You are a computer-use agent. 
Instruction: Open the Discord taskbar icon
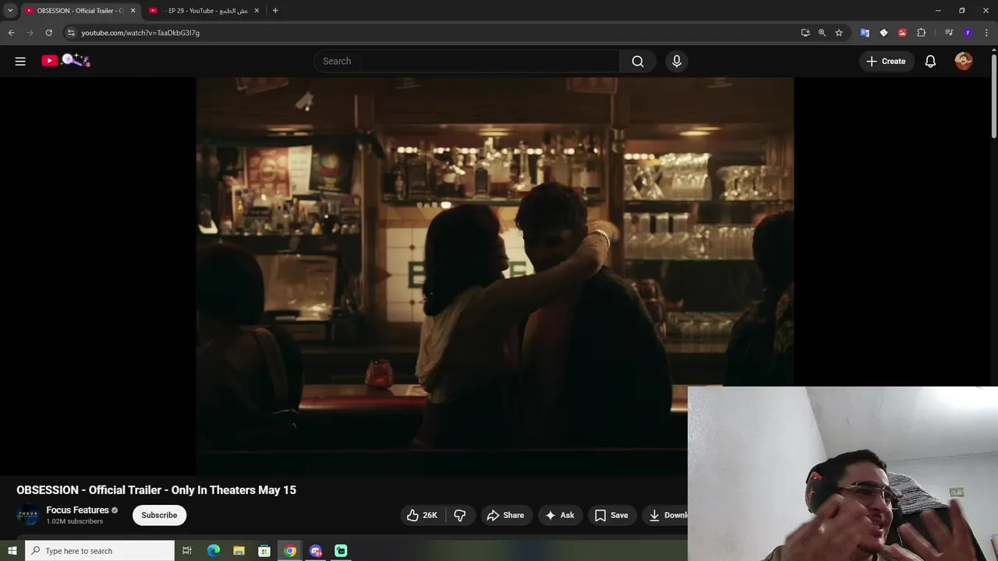click(316, 551)
